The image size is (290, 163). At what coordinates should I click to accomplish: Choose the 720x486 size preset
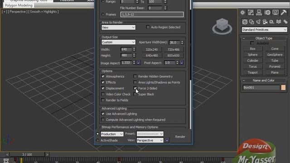coord(173,49)
